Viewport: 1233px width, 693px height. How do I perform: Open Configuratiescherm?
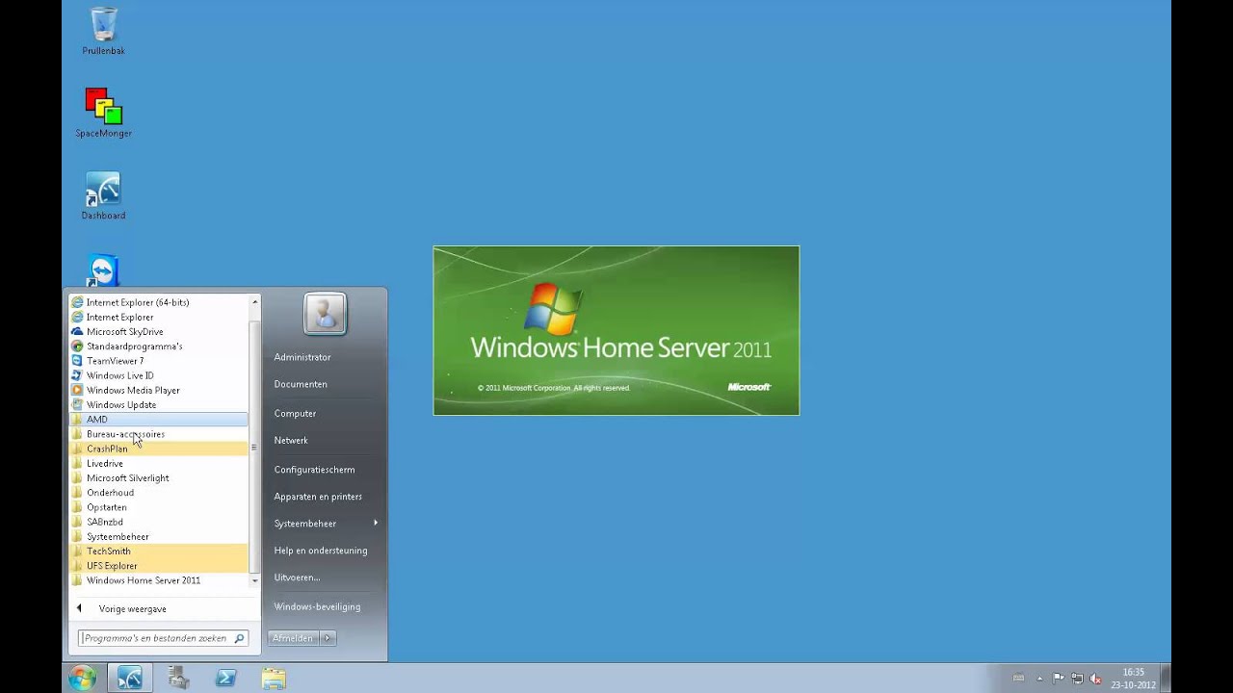314,470
